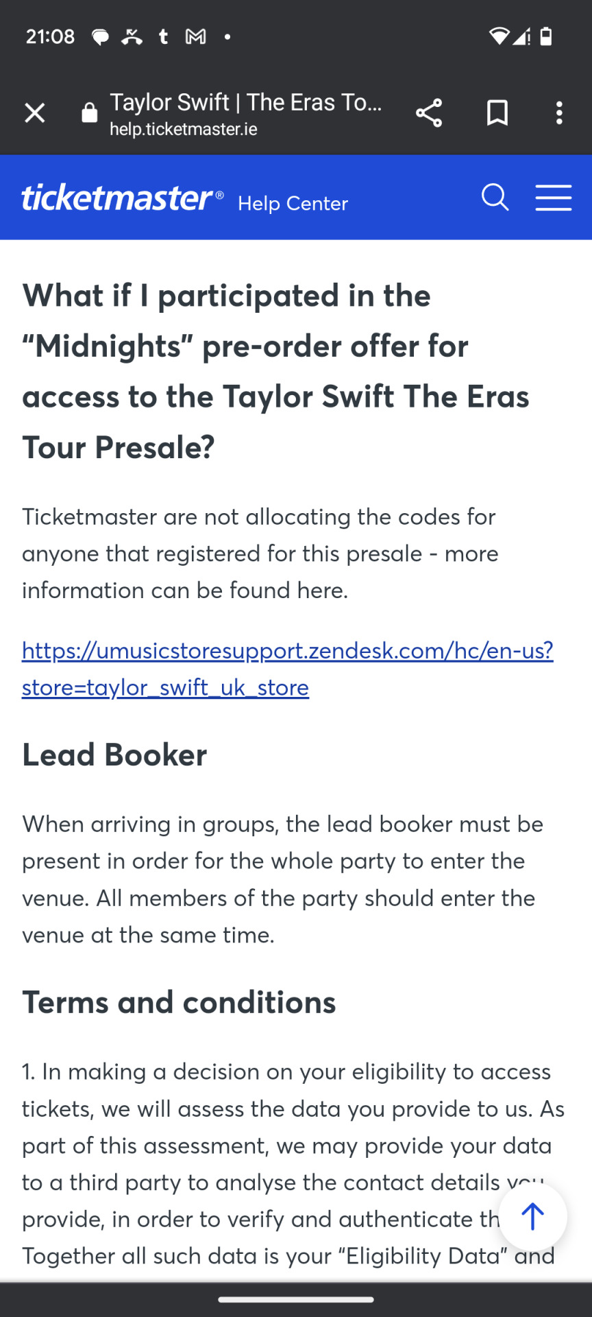Tap the missed call notification icon
Screen dimensions: 592x1317
(132, 36)
